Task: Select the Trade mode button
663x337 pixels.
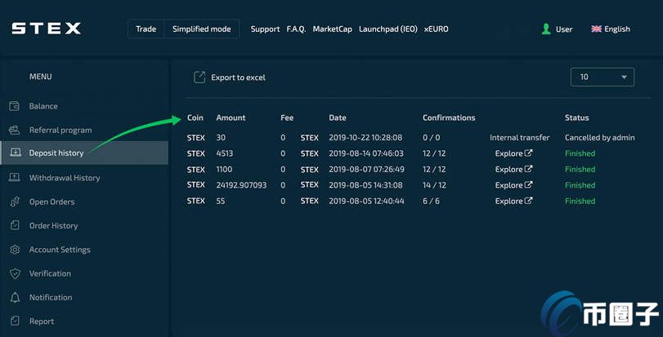Action: [146, 29]
